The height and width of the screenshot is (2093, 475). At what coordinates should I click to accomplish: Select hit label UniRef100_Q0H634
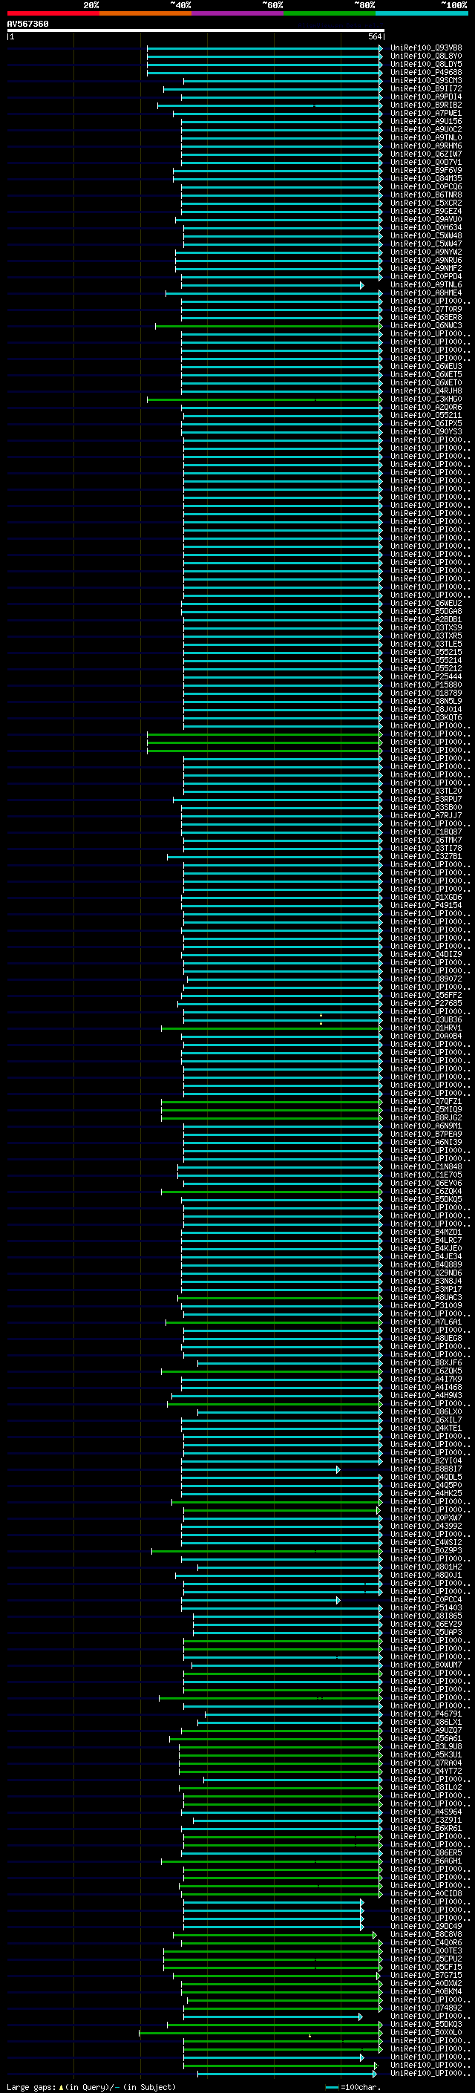click(x=426, y=227)
